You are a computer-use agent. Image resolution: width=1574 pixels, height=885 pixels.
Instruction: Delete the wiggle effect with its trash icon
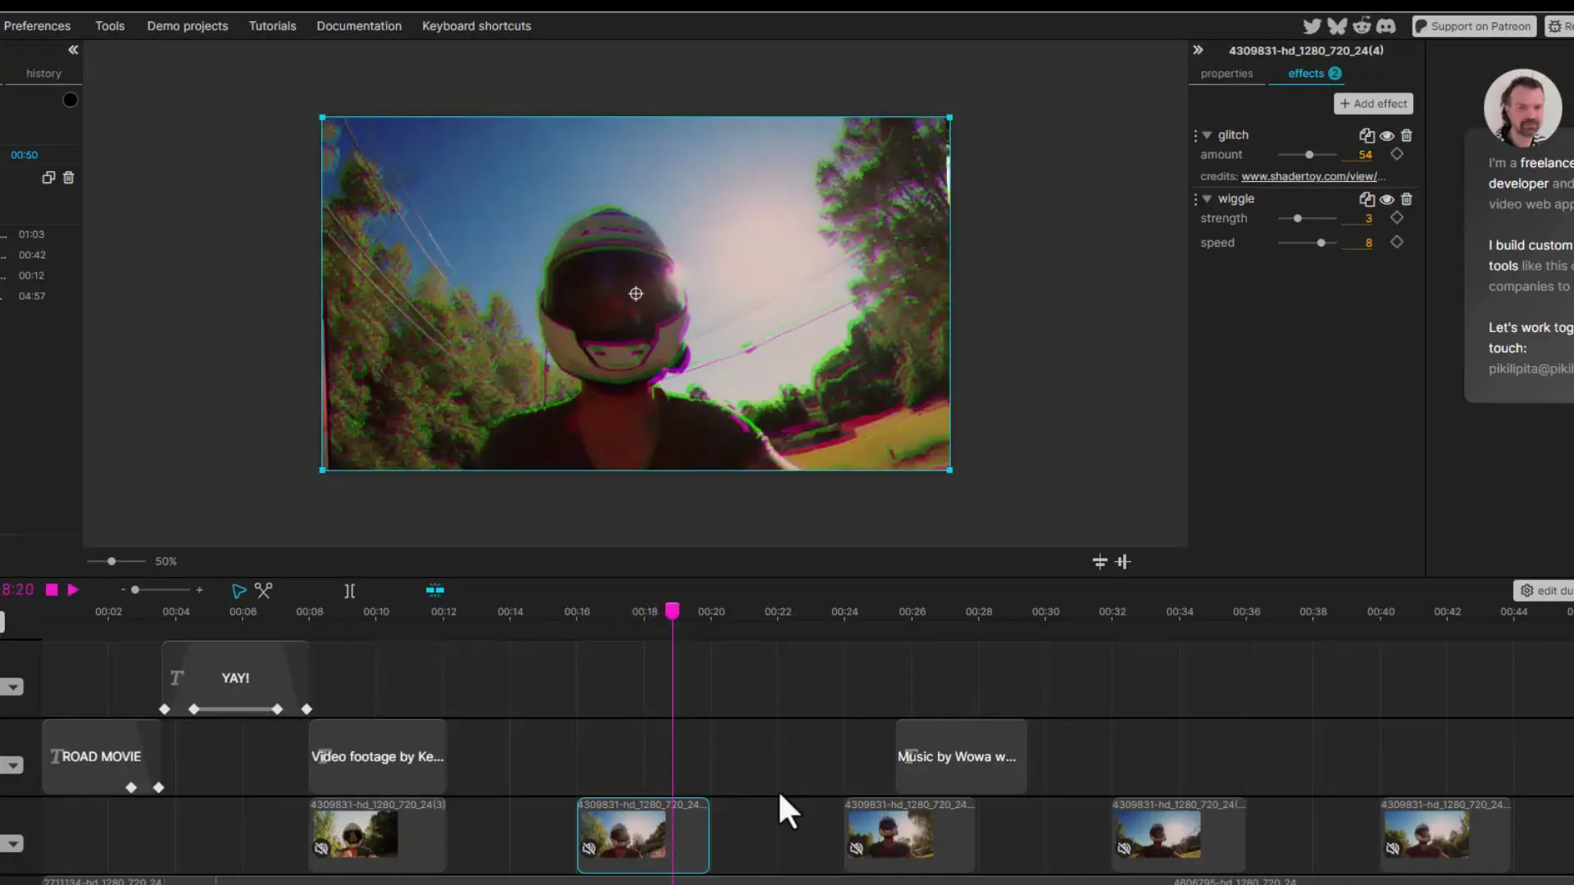tap(1407, 199)
